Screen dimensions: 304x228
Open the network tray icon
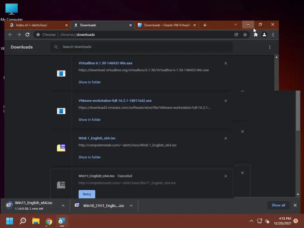point(259,221)
